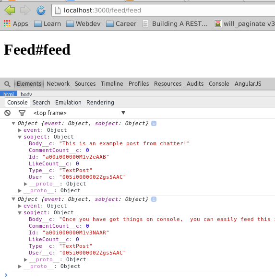Reload the page with the refresh icon
Viewport: 275px width, 279px height.
click(x=41, y=10)
